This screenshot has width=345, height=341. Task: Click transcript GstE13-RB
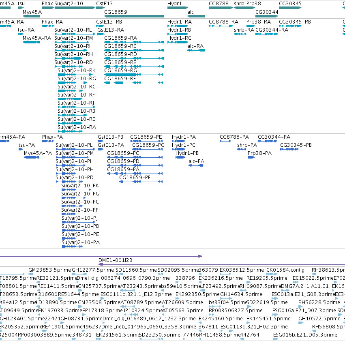pos(109,22)
